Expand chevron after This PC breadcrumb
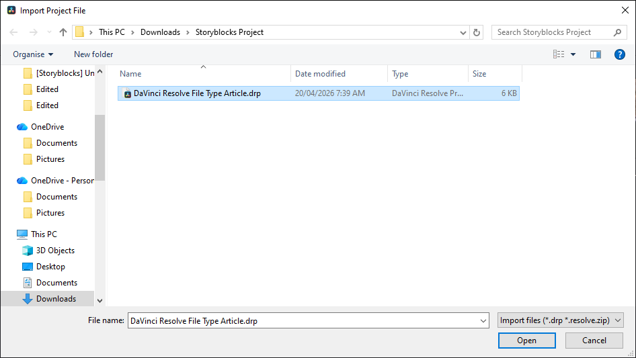Viewport: 636px width, 358px height. tap(132, 32)
